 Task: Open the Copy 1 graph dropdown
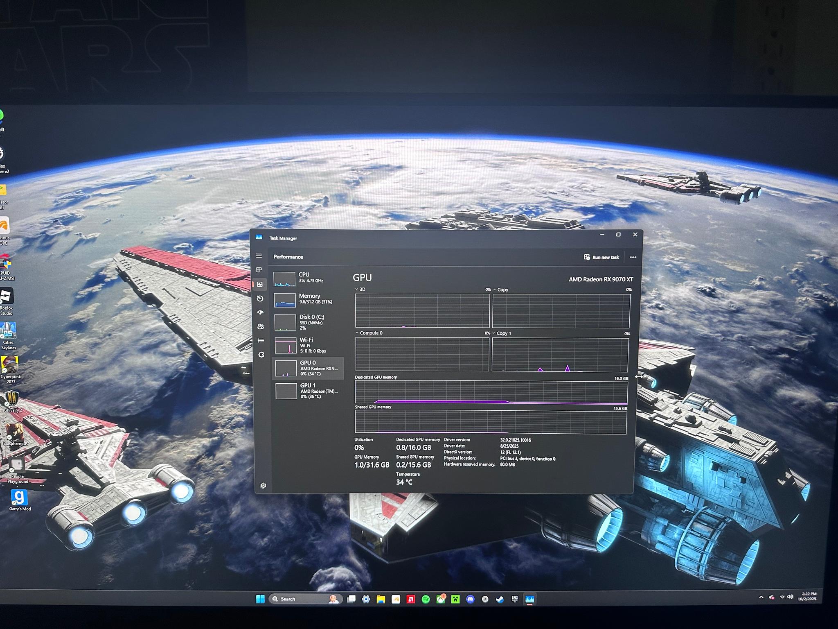pos(502,333)
